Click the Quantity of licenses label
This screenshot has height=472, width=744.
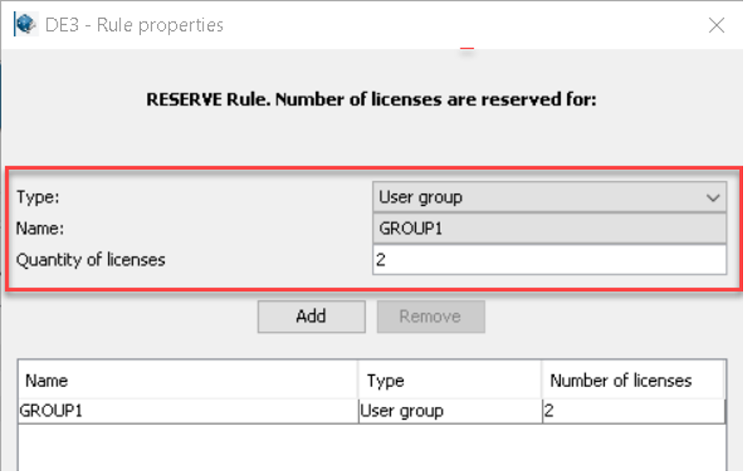click(92, 260)
